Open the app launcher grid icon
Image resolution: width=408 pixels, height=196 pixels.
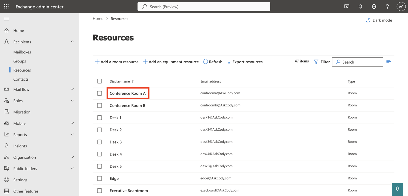pyautogui.click(x=6, y=6)
